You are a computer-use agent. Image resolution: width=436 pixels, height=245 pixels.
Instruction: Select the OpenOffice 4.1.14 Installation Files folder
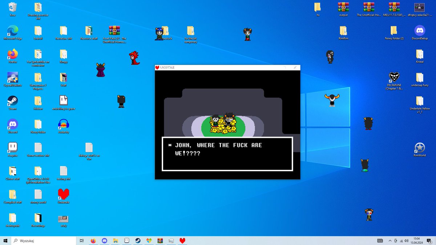pos(38,175)
